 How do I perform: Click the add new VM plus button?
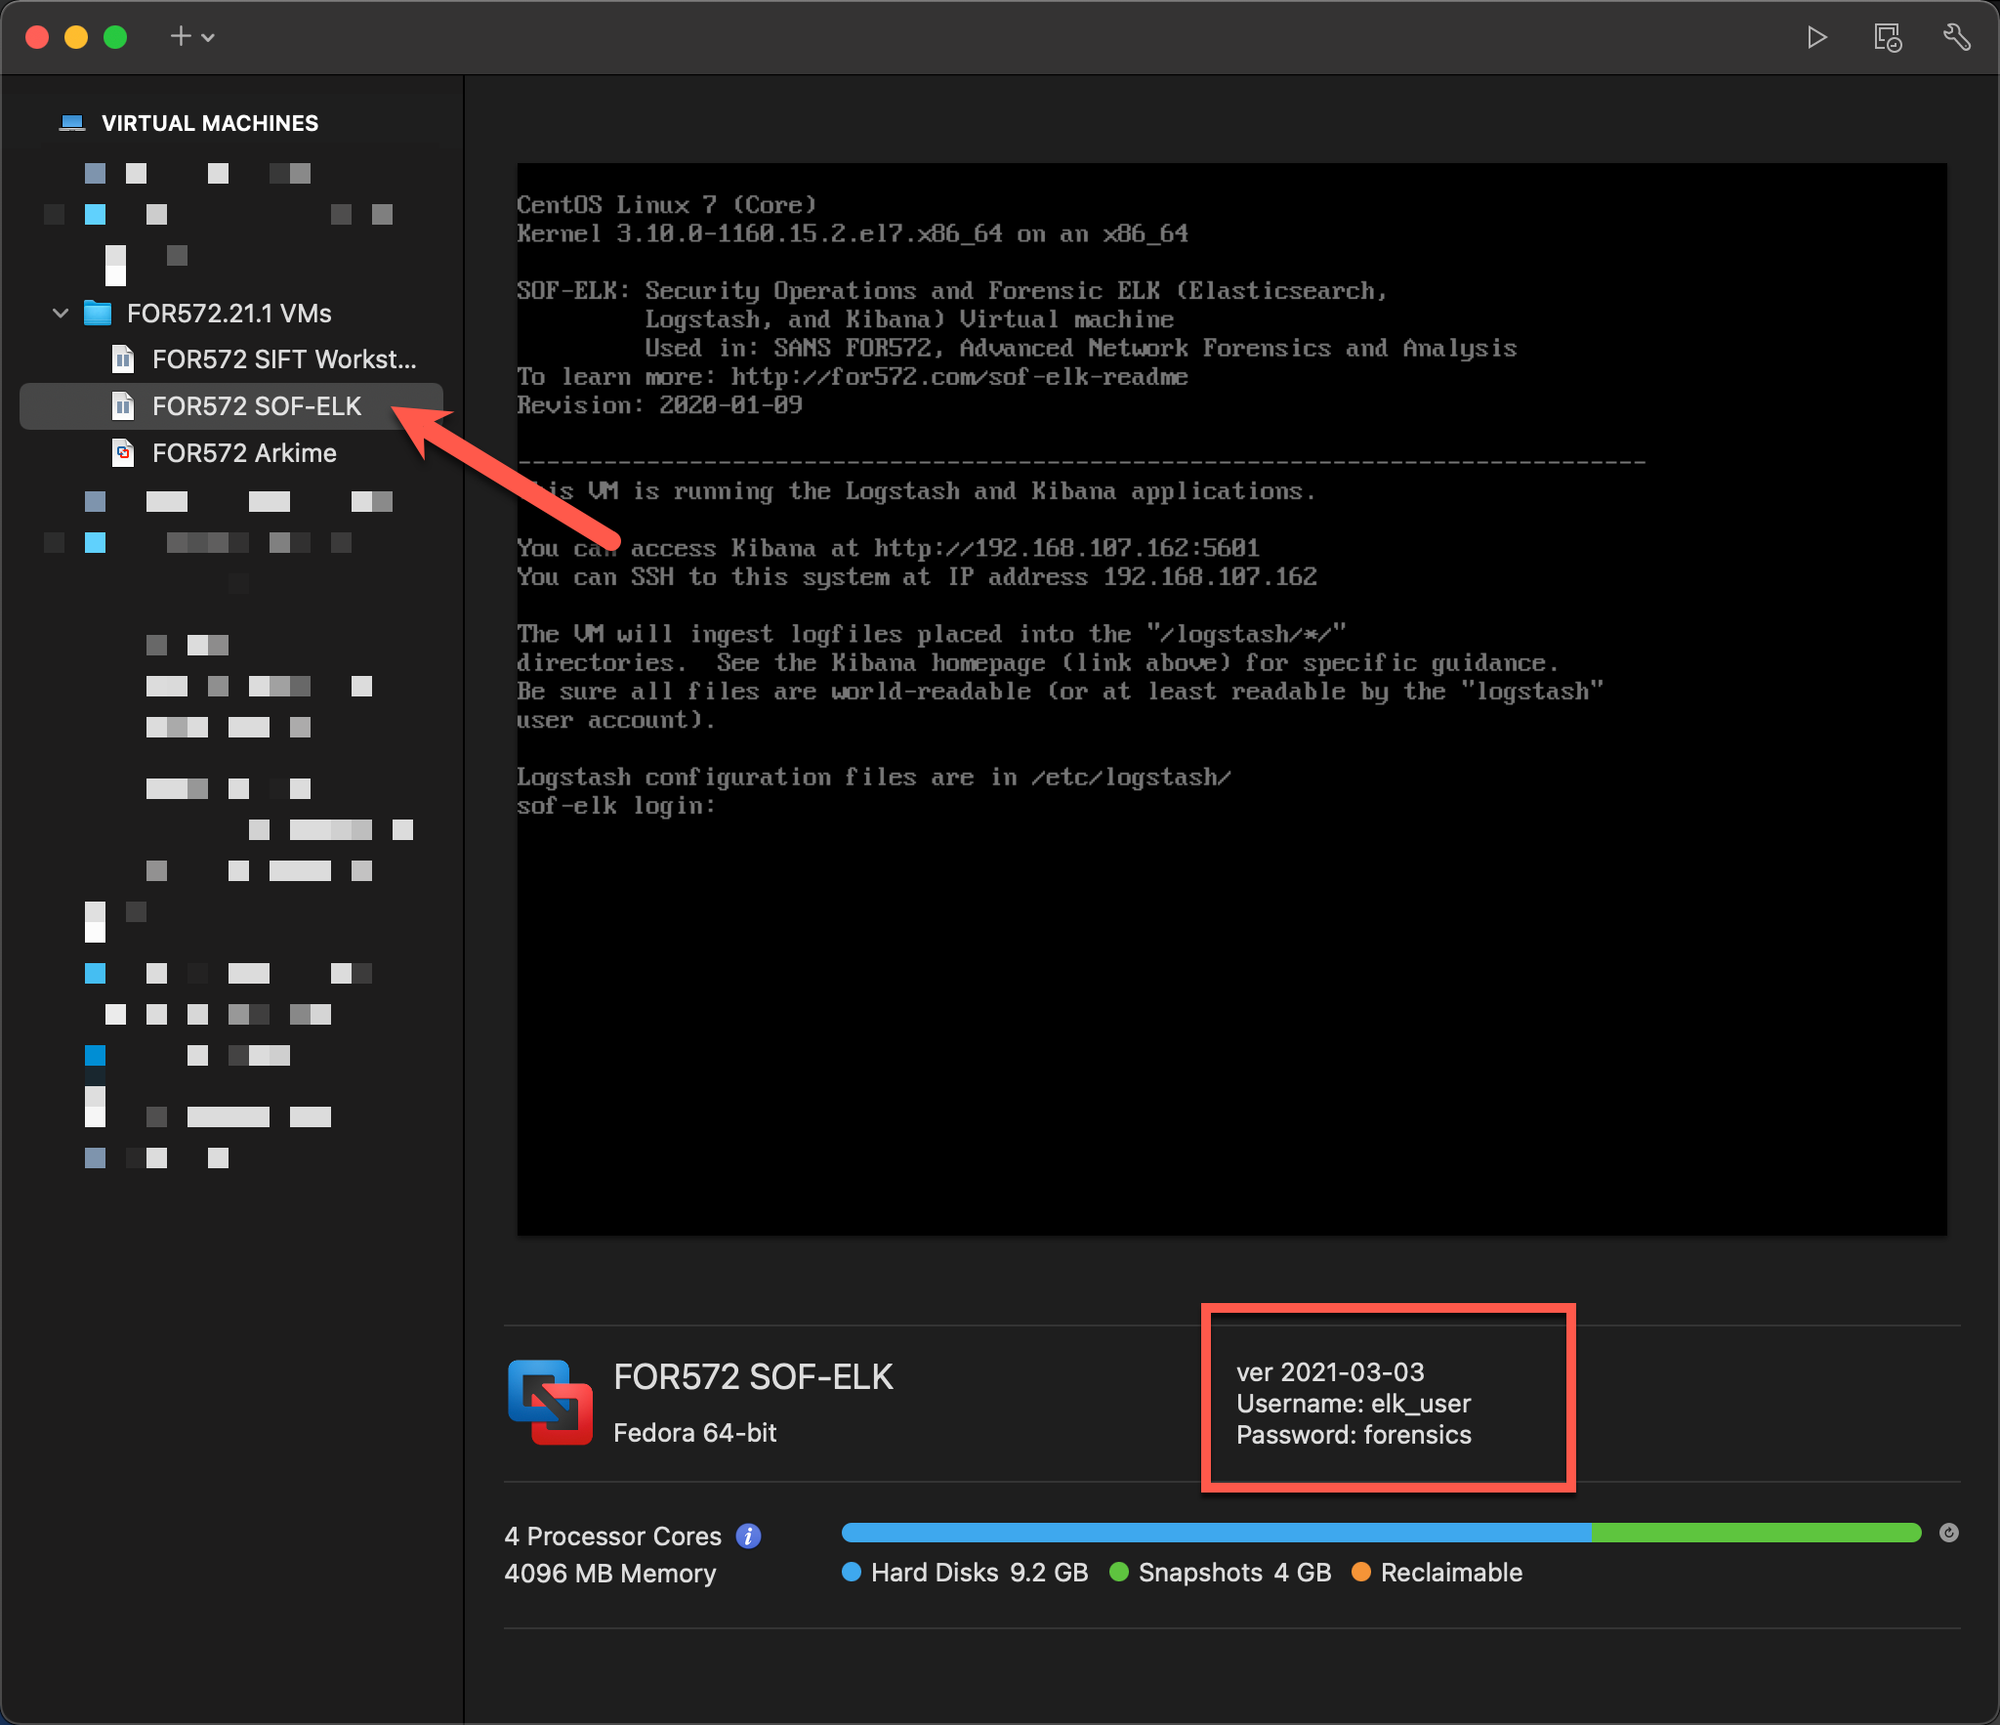coord(181,37)
